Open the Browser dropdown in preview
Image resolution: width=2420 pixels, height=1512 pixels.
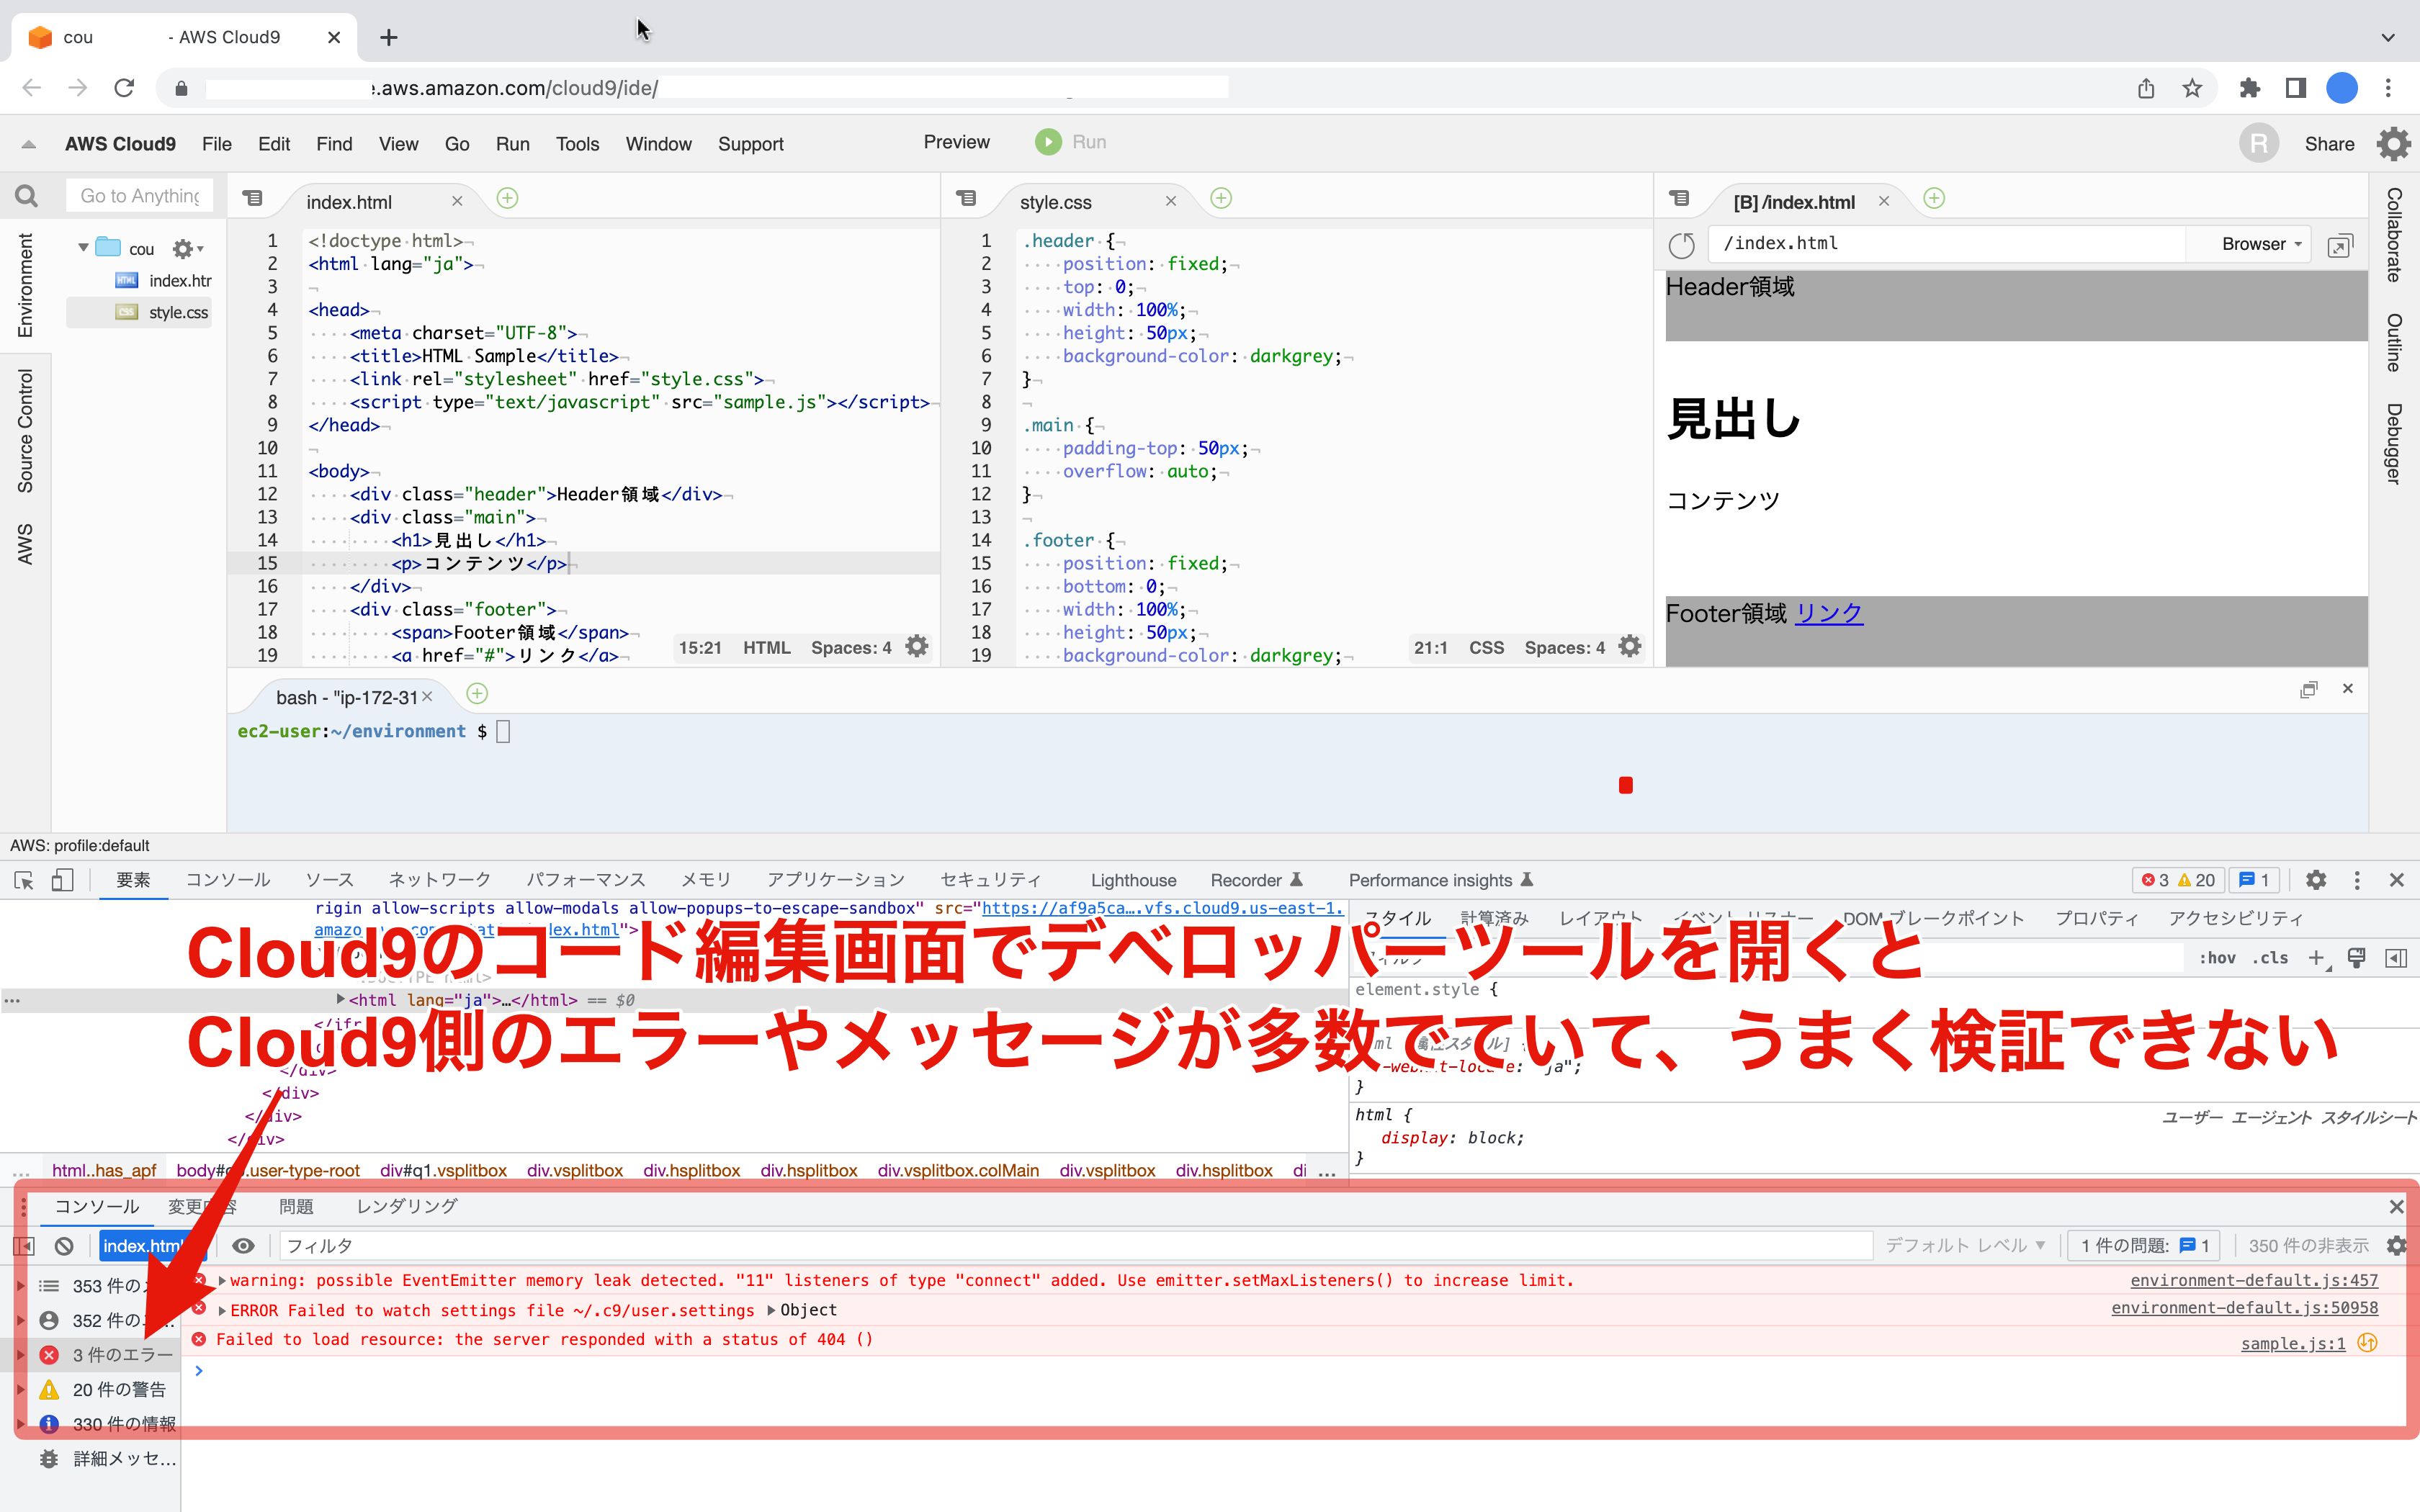2261,244
